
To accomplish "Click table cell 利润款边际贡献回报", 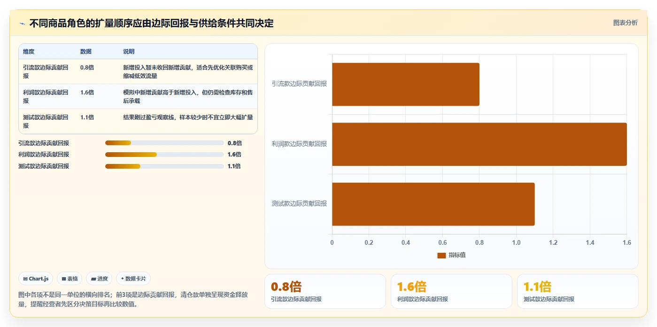I will click(46, 96).
